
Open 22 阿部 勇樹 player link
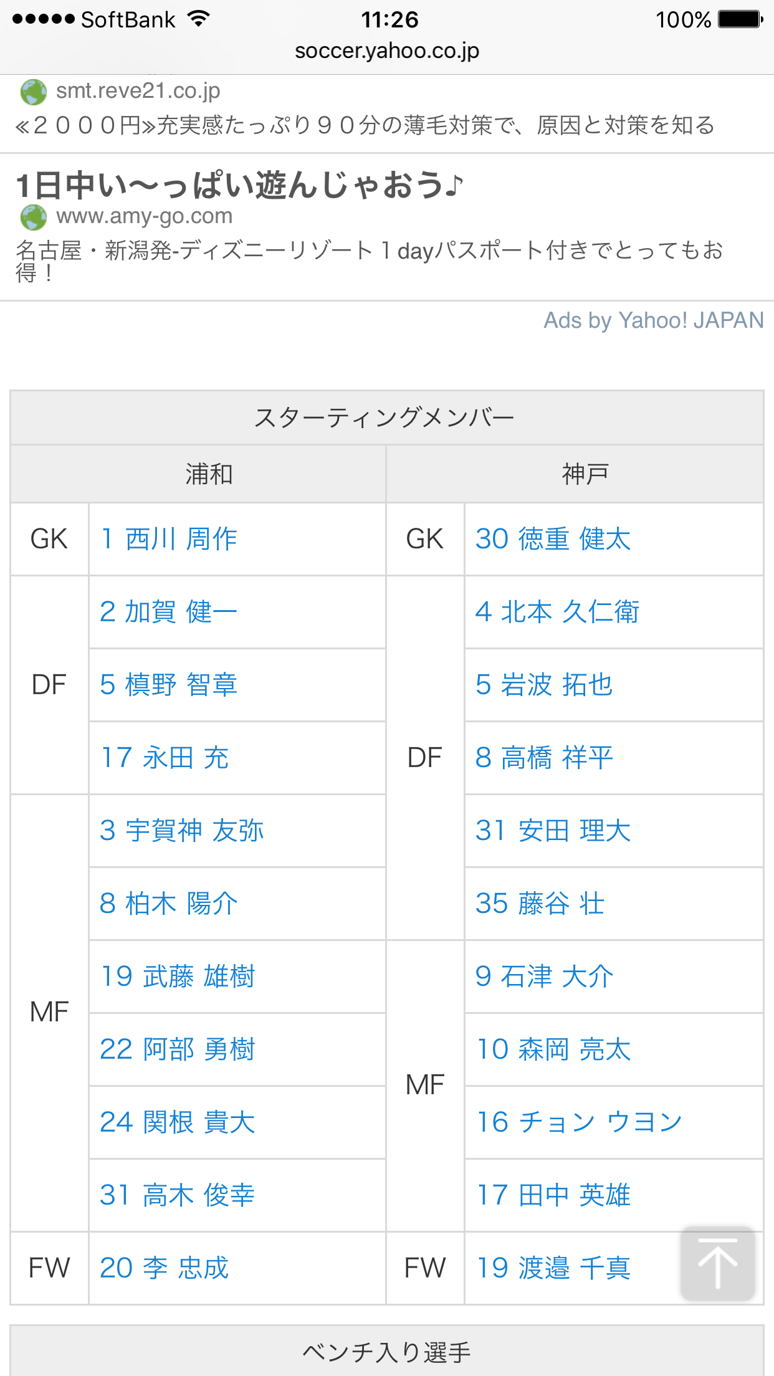pyautogui.click(x=178, y=1049)
